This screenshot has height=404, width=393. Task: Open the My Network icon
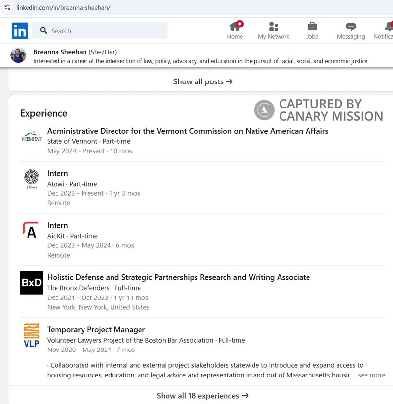coord(274,27)
